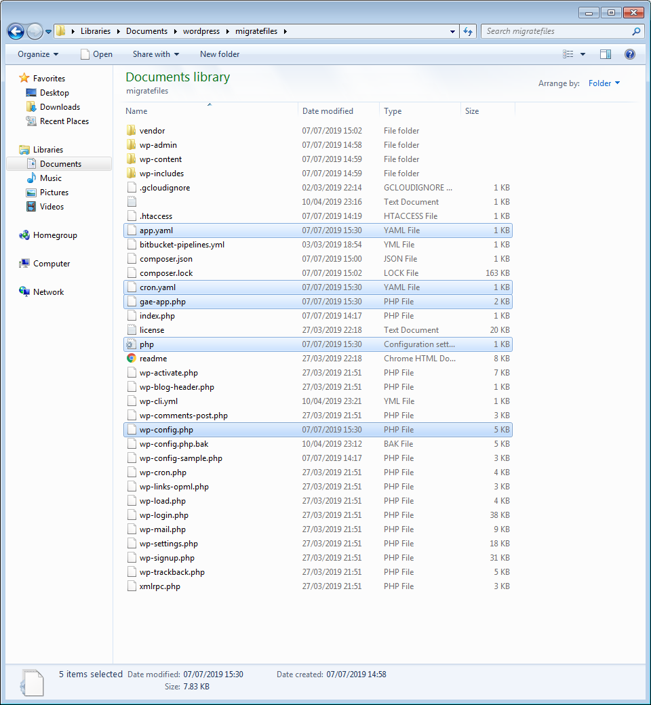Select the xmlrpc.php file
Viewport: 651px width, 705px height.
(x=317, y=586)
